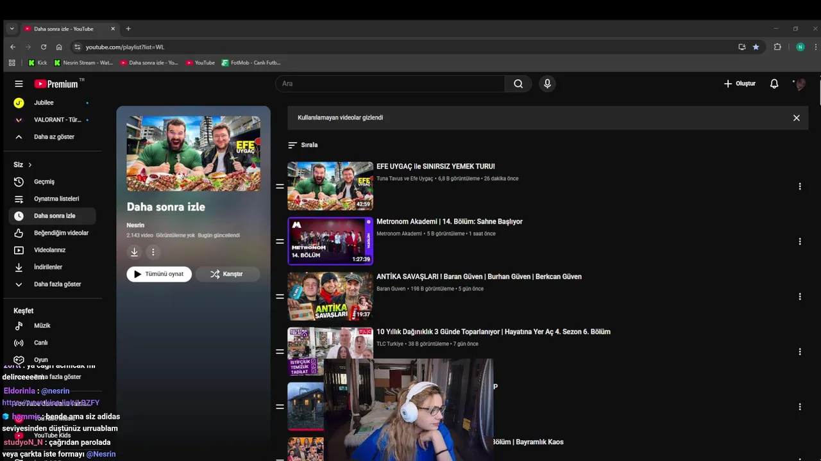Open the Sırala sort dropdown
Viewport: 821px width, 461px height.
[303, 145]
